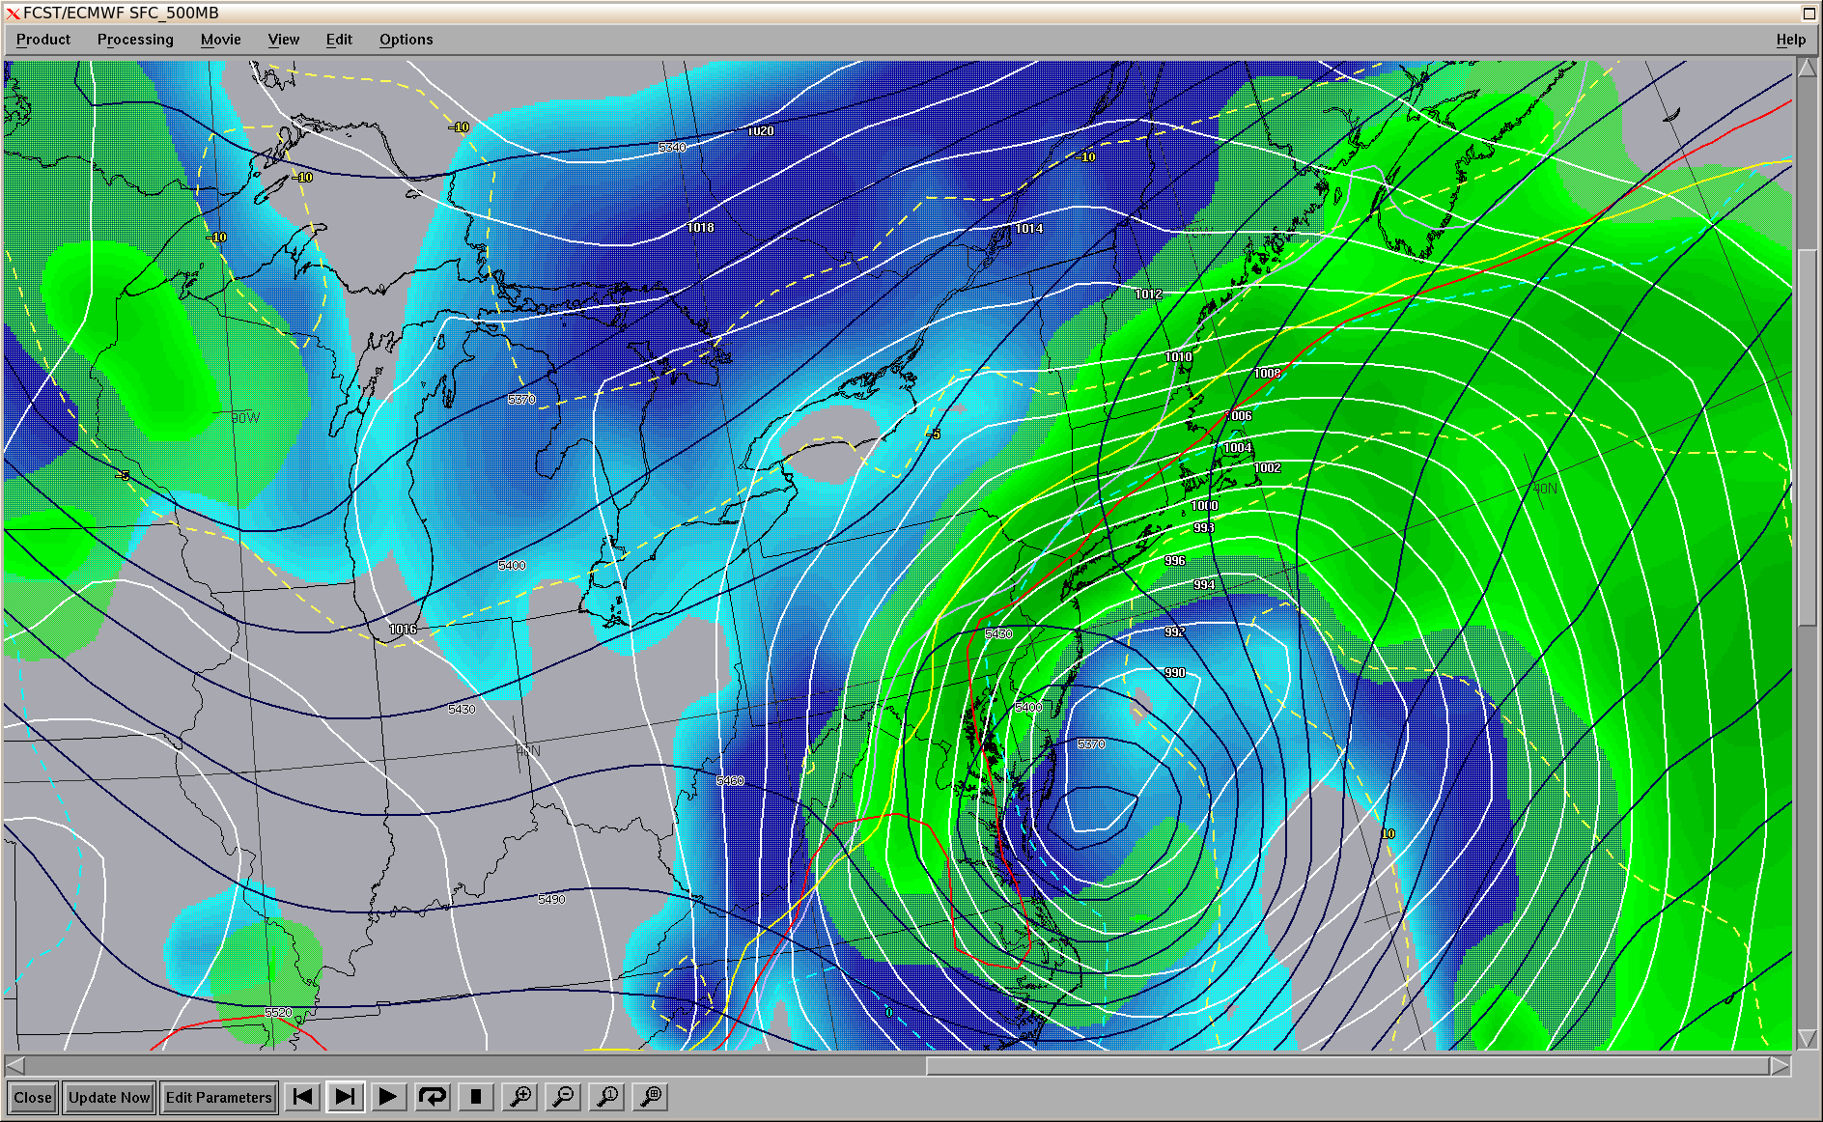Click the 5340 height contour label
The image size is (1823, 1122).
(672, 148)
